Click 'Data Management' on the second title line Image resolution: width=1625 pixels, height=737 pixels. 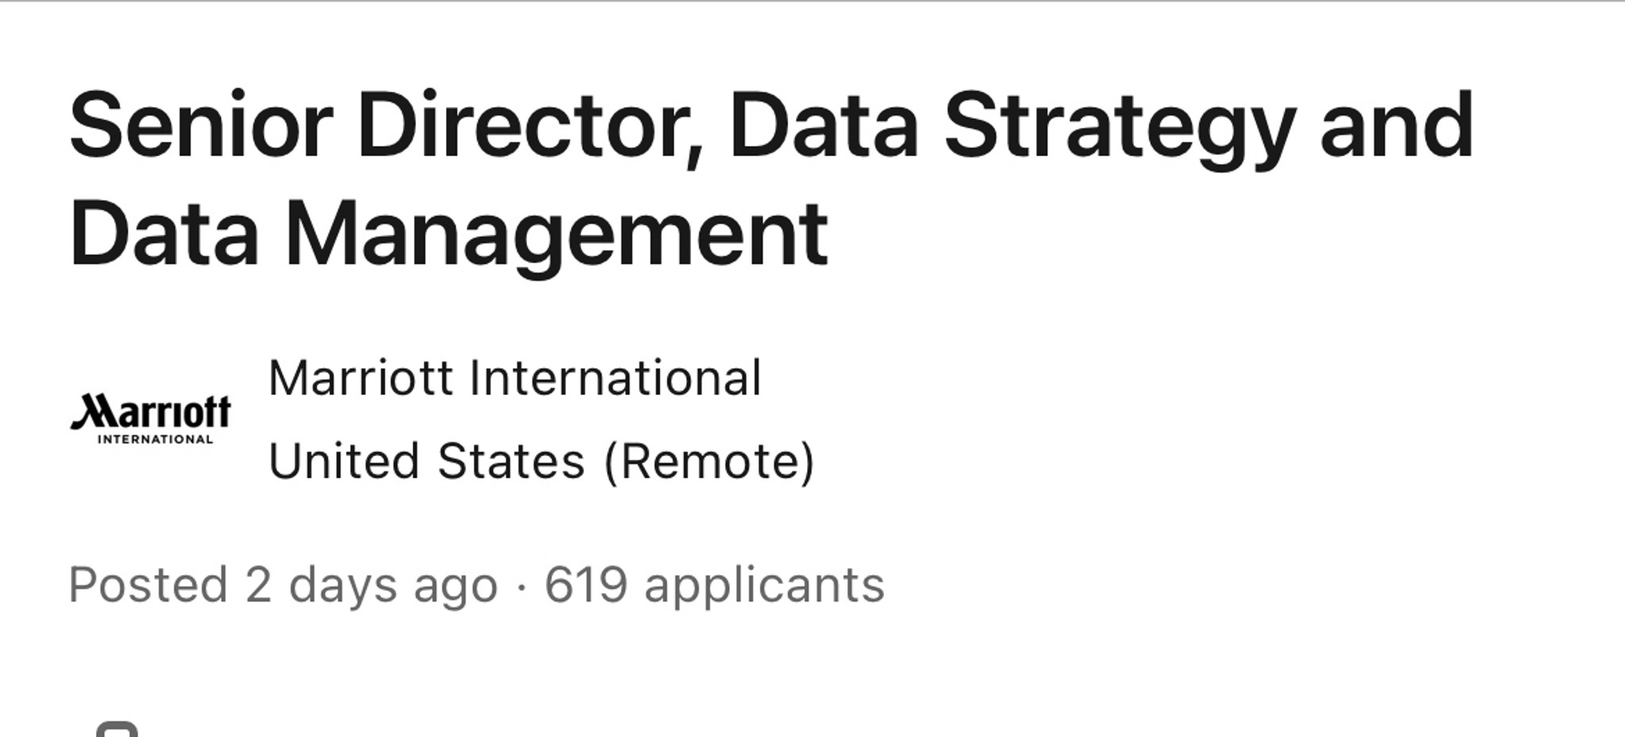(449, 234)
